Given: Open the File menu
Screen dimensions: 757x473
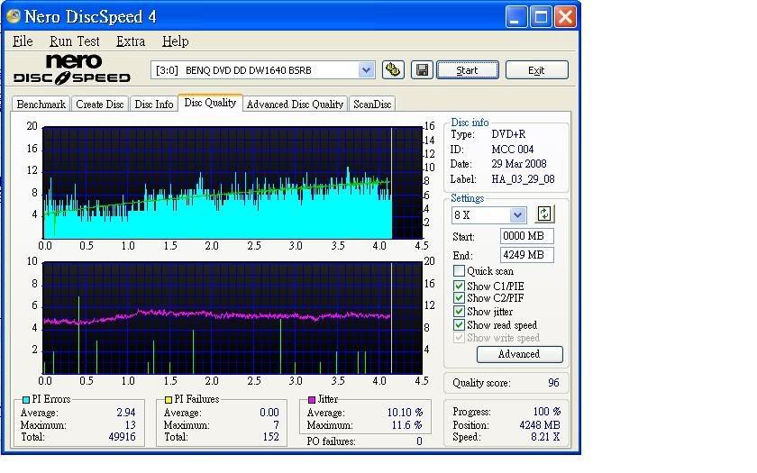Looking at the screenshot, I should point(23,41).
